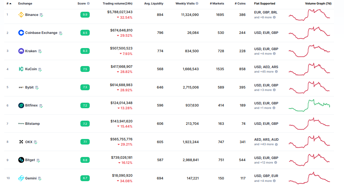The height and width of the screenshot is (186, 344).
Task: Click the Bitstamp logo icon
Action: click(x=21, y=123)
